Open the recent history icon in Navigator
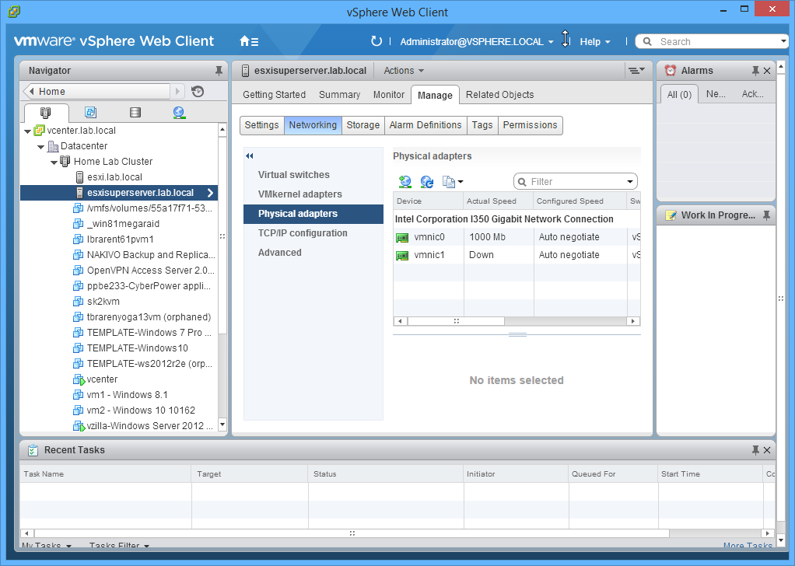 198,92
